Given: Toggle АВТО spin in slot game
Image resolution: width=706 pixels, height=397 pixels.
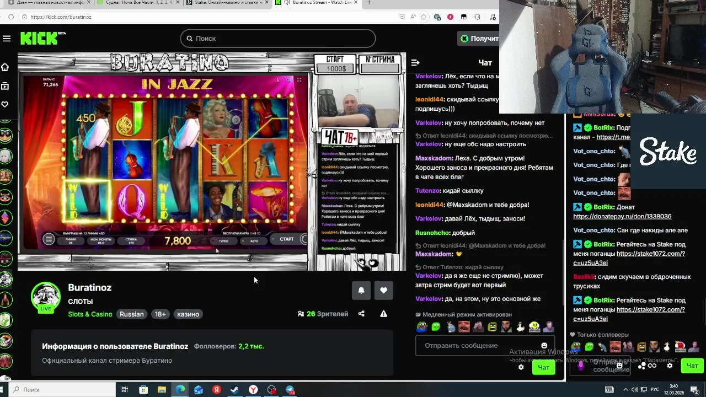Looking at the screenshot, I should click(254, 241).
